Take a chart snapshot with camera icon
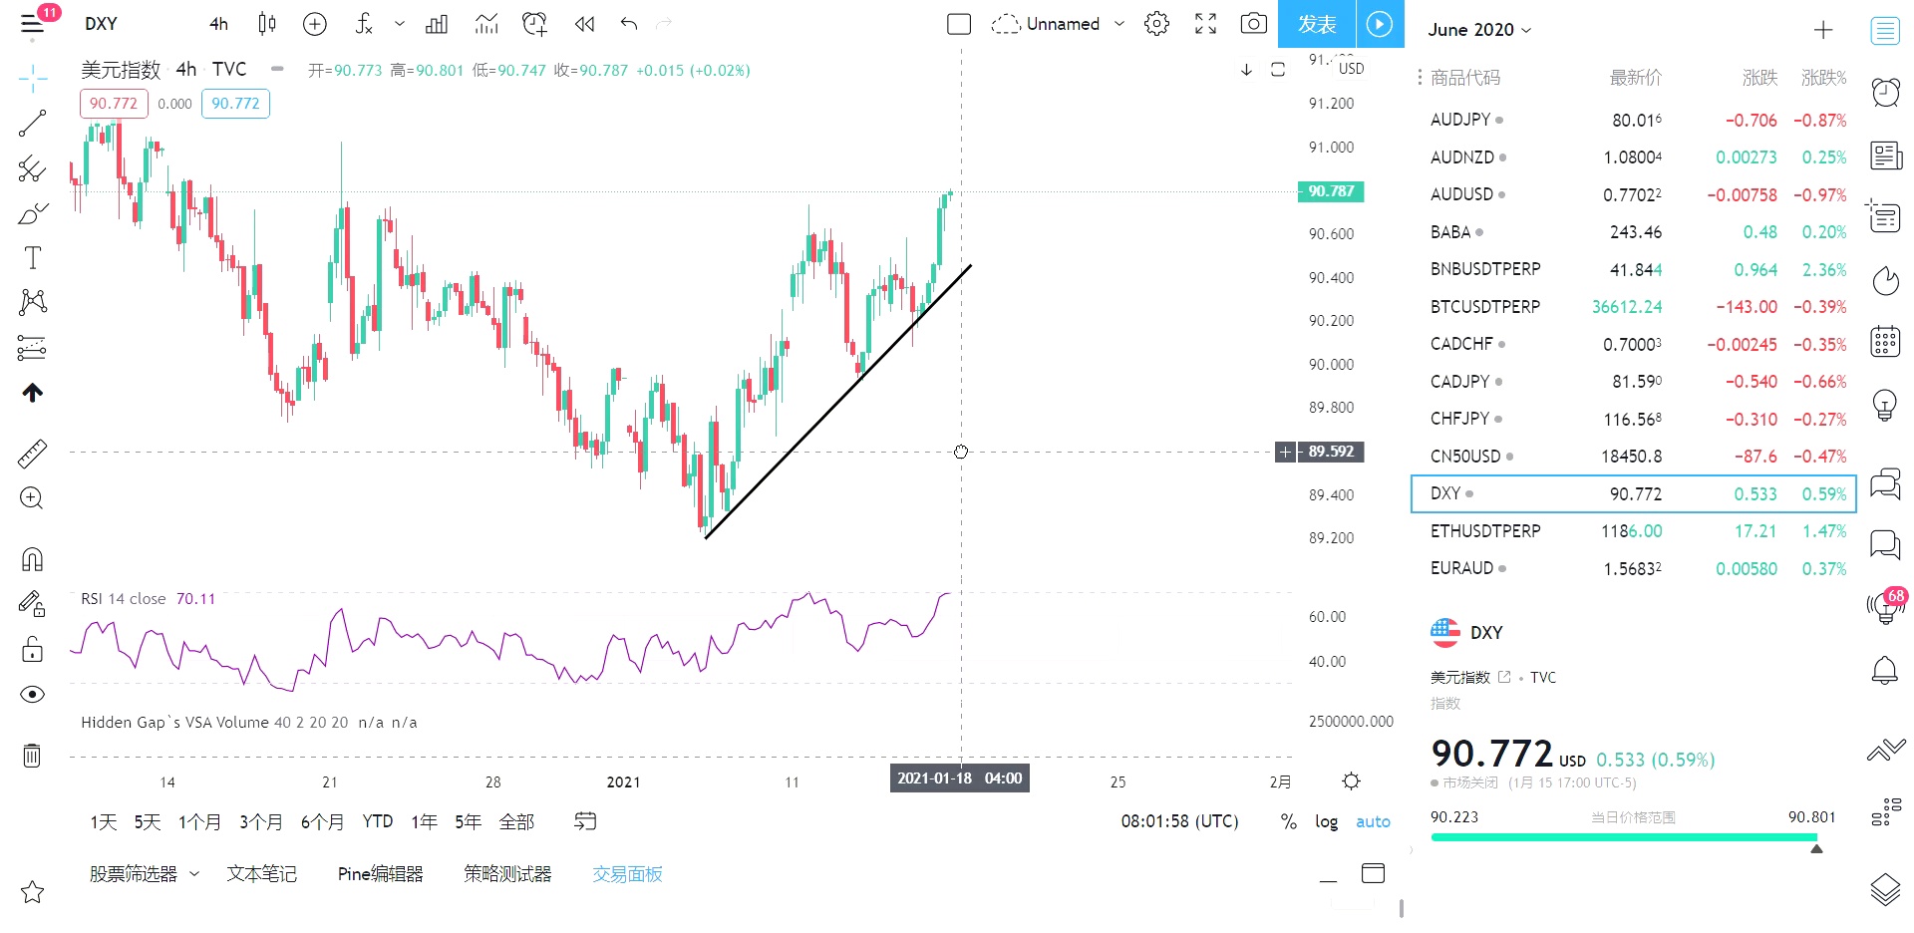Image resolution: width=1914 pixels, height=933 pixels. [x=1253, y=24]
